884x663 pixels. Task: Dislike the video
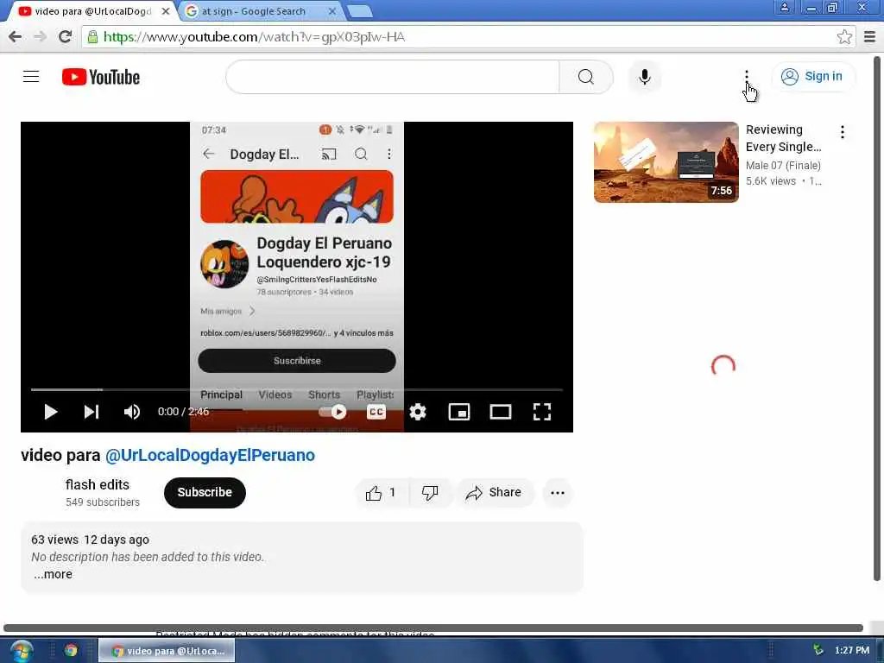430,493
